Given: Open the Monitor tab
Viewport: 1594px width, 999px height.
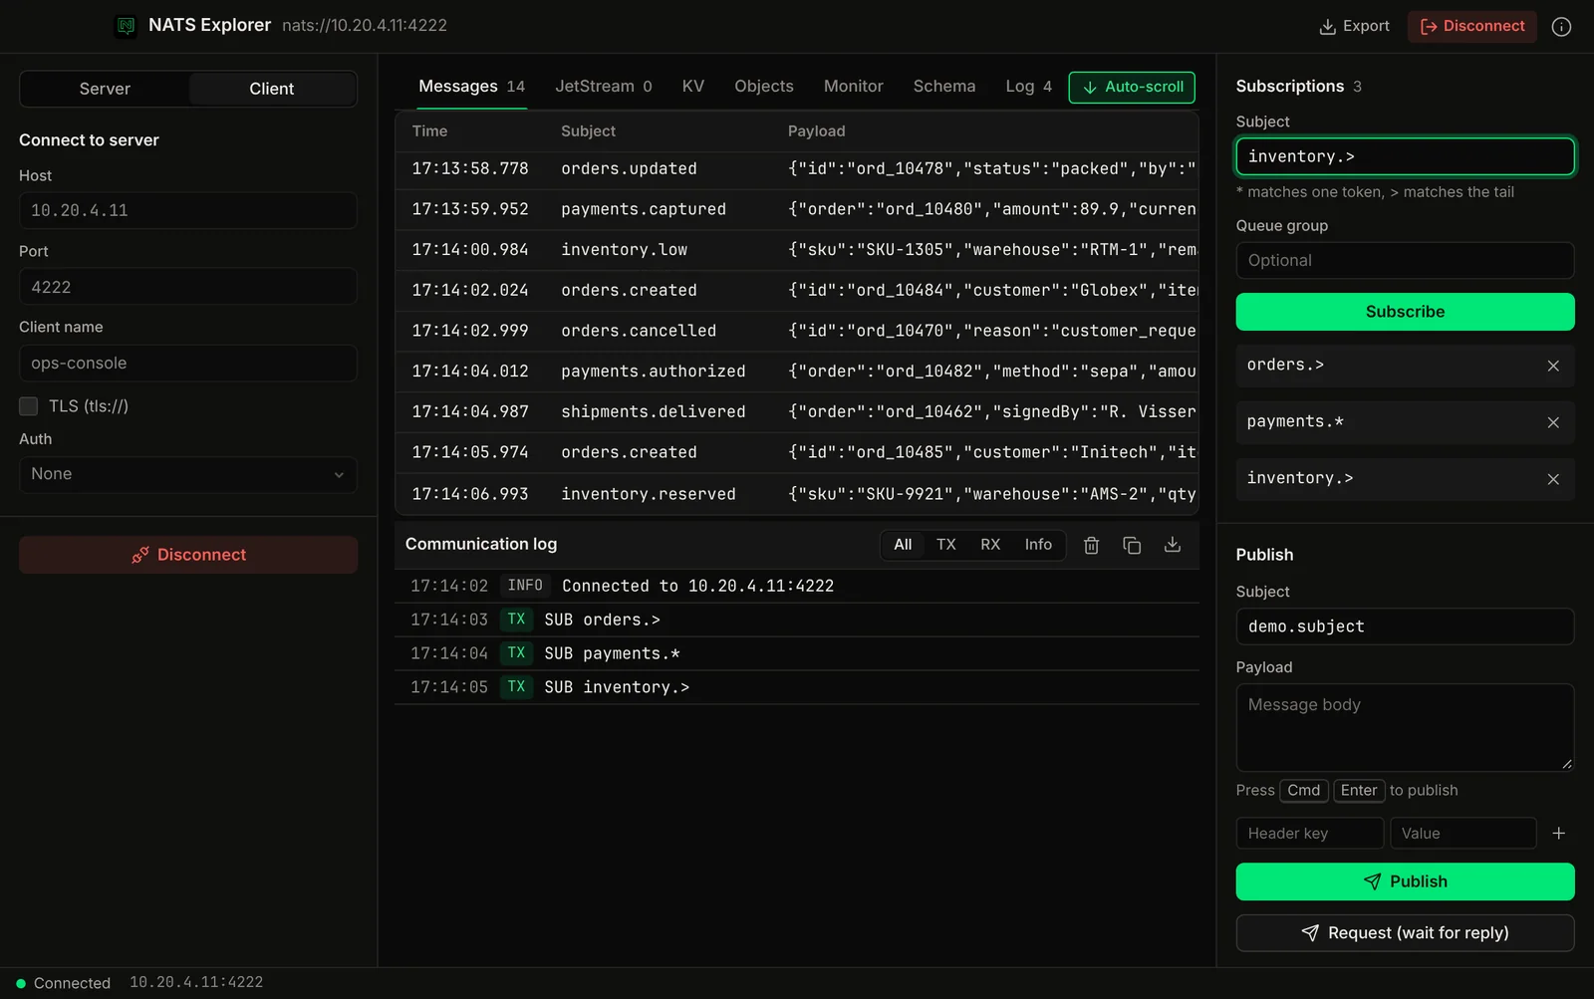Looking at the screenshot, I should (x=854, y=87).
